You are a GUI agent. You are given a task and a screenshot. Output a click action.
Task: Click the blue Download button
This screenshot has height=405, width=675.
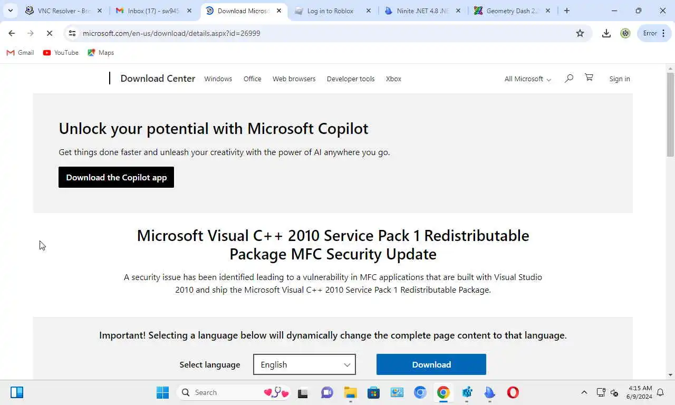tap(431, 364)
